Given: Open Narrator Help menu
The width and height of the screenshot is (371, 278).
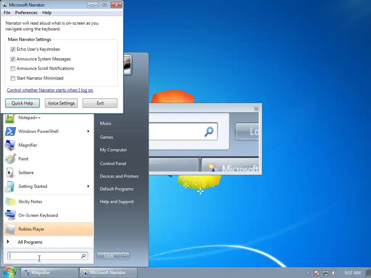Looking at the screenshot, I should click(47, 13).
